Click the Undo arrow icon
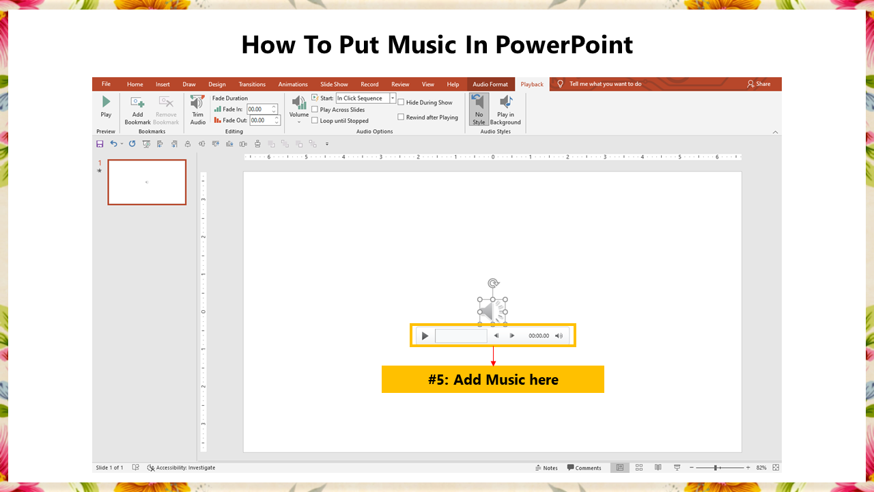This screenshot has height=492, width=874. pos(113,143)
